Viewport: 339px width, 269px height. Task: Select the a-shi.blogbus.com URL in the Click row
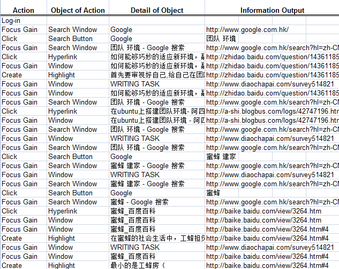(273, 112)
